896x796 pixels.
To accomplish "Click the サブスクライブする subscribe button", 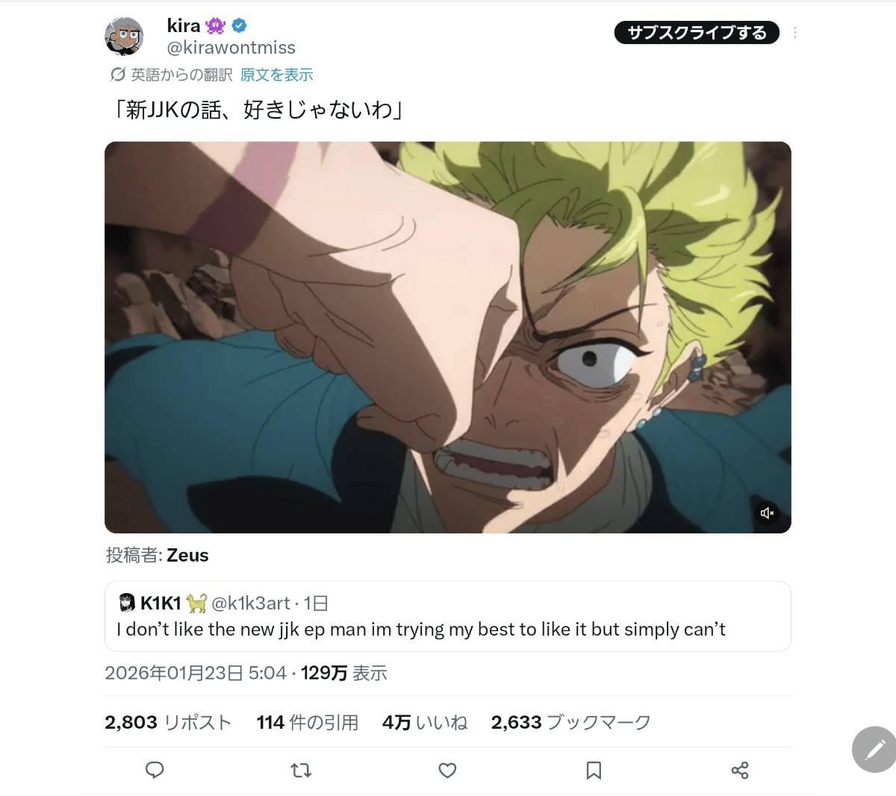I will (x=697, y=33).
